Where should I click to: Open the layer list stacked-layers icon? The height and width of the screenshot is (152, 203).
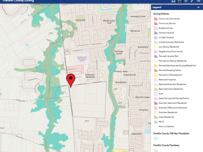(186, 1)
